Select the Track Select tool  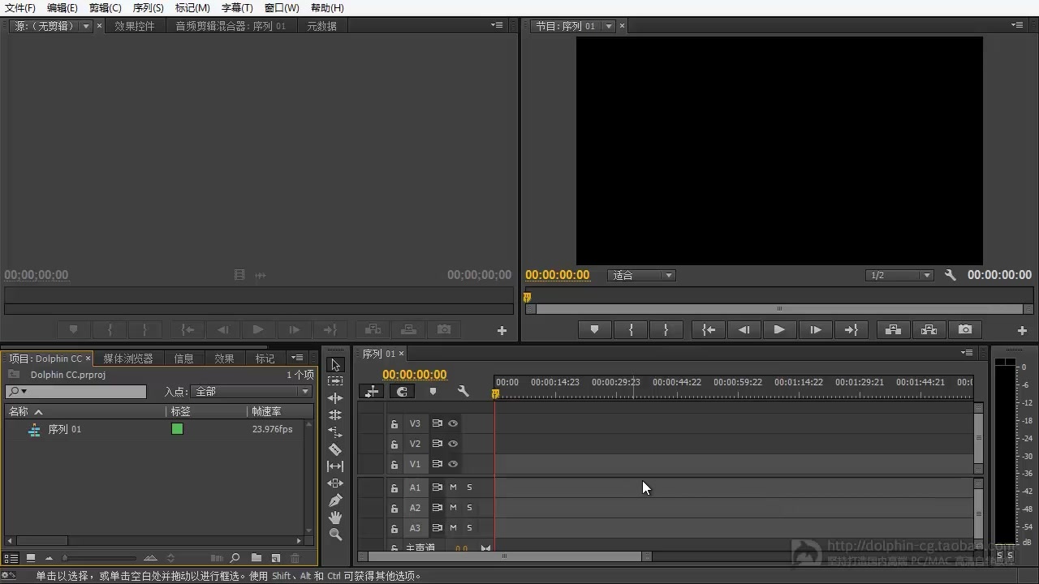click(335, 381)
